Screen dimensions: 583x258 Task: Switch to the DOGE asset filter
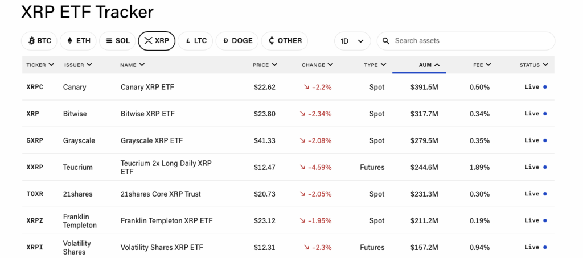tap(237, 41)
